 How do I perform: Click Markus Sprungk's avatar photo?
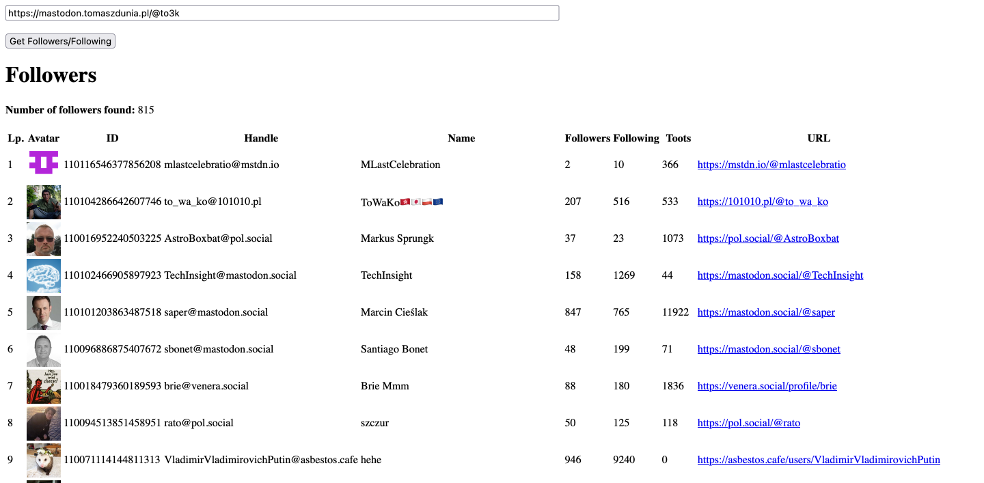[x=44, y=238]
